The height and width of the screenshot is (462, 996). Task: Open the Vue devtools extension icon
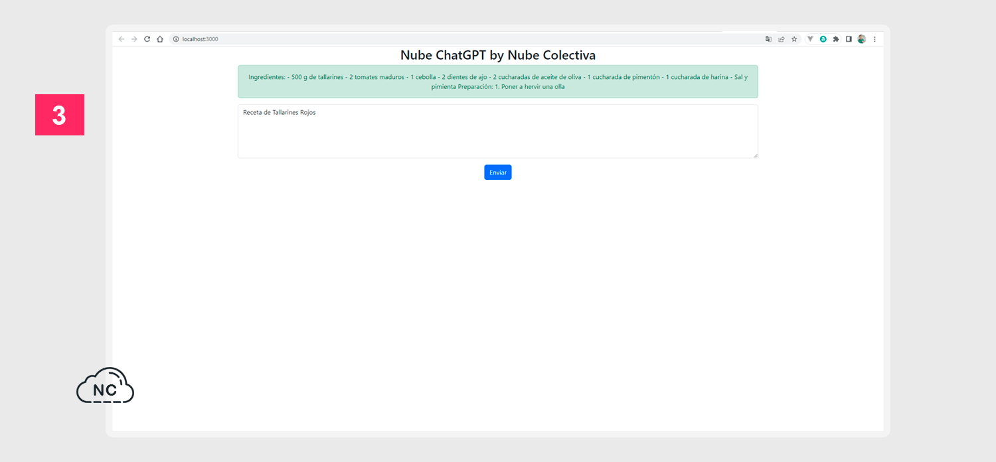[x=810, y=39]
